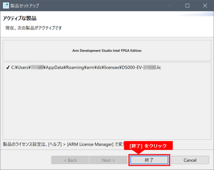Click the 現在、次の製品がアクティブです message

click(x=34, y=28)
